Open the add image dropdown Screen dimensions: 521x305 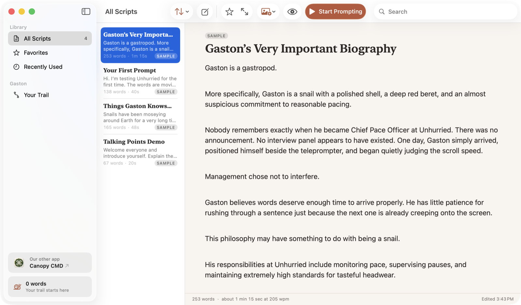click(x=268, y=12)
